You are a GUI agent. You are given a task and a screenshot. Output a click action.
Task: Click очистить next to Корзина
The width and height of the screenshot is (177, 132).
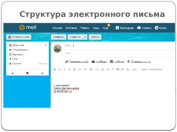[x=43, y=64]
